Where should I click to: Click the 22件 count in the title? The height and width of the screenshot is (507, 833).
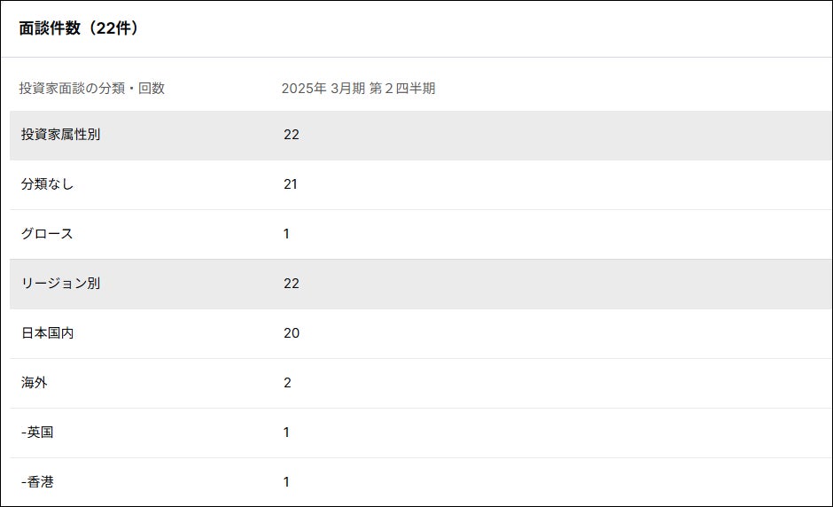114,28
